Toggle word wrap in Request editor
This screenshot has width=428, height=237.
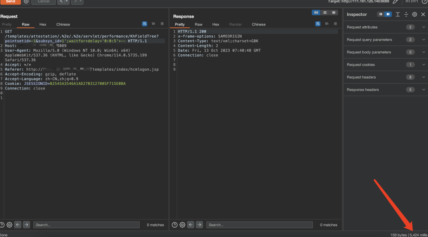pyautogui.click(x=145, y=24)
